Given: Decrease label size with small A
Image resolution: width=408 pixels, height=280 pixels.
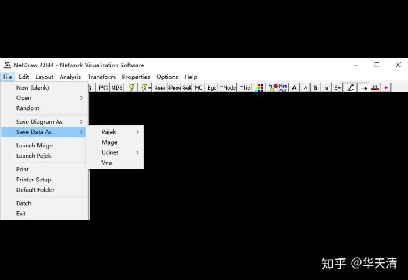Looking at the screenshot, I should pos(305,88).
